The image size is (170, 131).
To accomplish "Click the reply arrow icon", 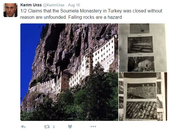I will (23, 127).
